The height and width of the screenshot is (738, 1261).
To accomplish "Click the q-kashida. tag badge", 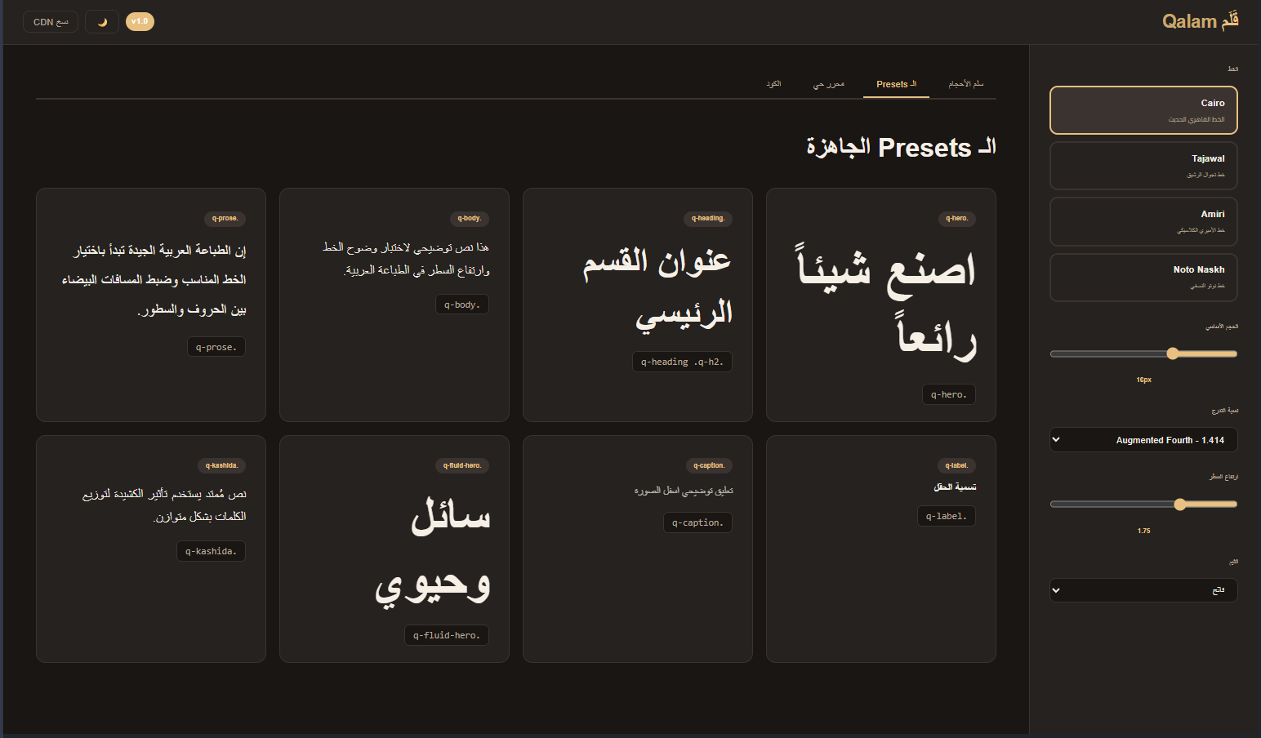I will coord(221,466).
